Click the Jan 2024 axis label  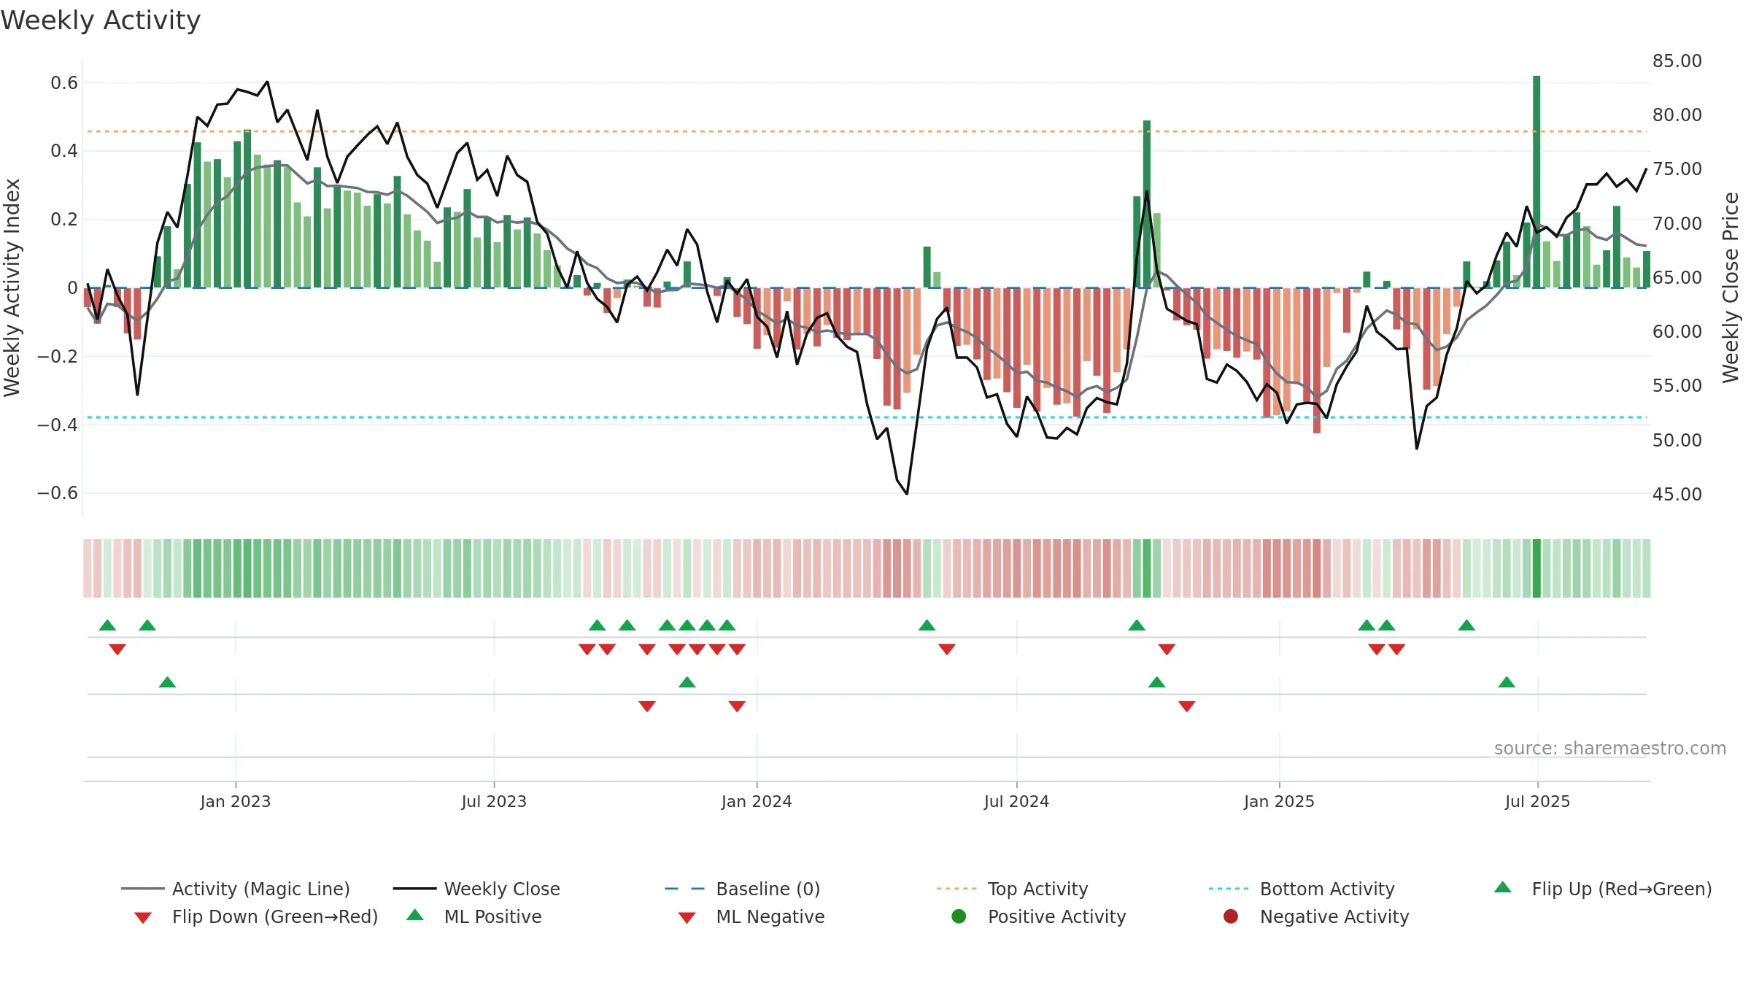tap(757, 801)
